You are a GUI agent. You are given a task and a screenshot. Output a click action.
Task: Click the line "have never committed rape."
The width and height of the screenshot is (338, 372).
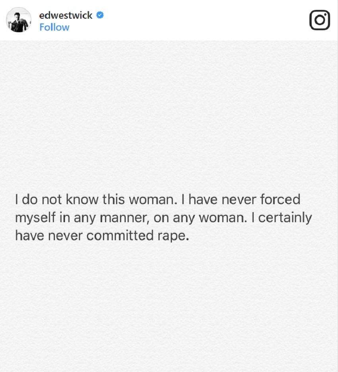[x=101, y=236]
